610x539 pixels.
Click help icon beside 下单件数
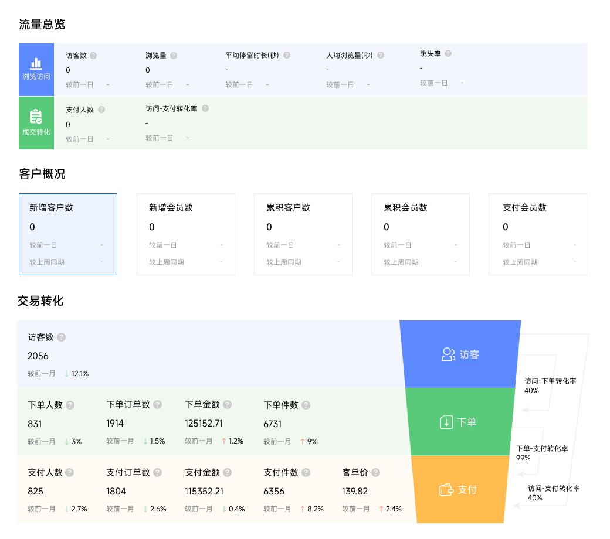306,405
